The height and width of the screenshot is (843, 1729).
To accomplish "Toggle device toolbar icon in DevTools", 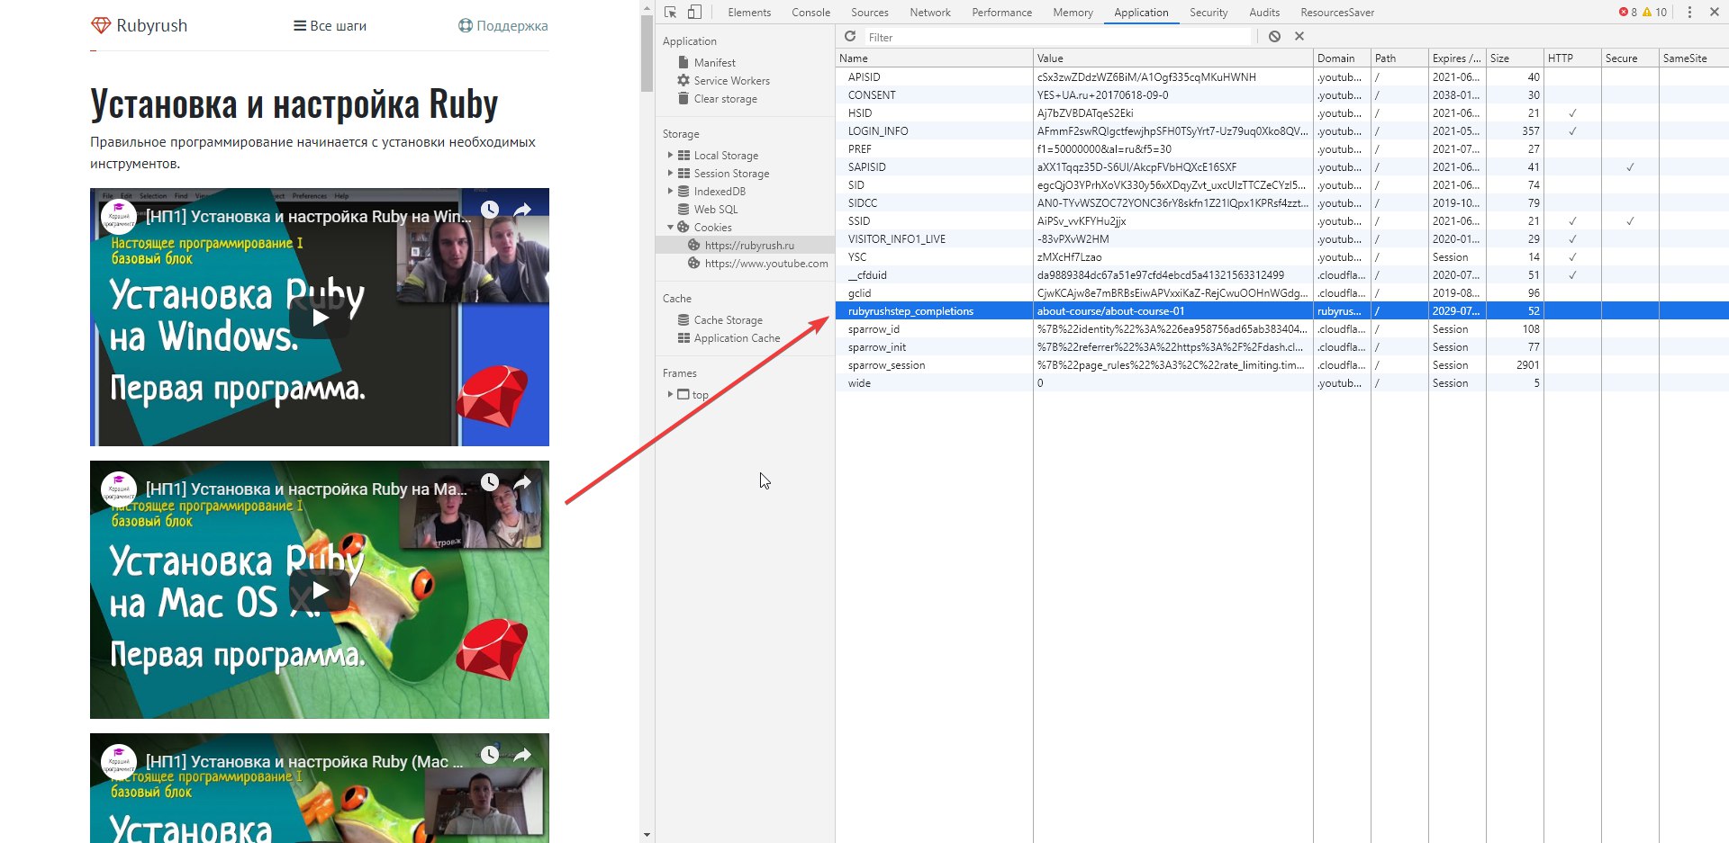I will [x=694, y=12].
